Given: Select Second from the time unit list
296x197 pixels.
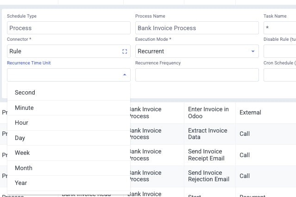Looking at the screenshot, I should (x=69, y=93).
